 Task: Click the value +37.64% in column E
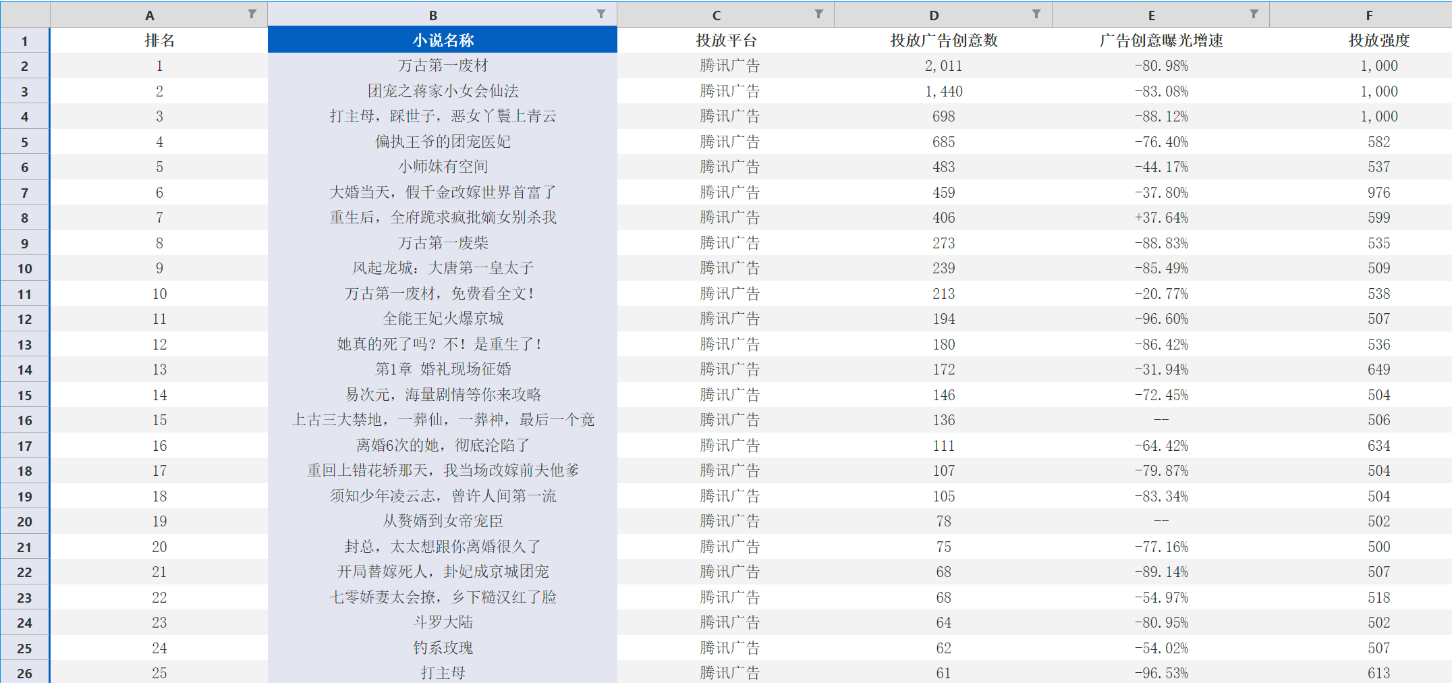[x=1161, y=217]
